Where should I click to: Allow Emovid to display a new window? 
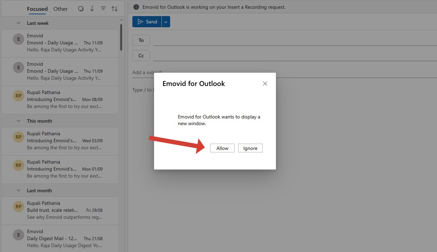(x=222, y=148)
